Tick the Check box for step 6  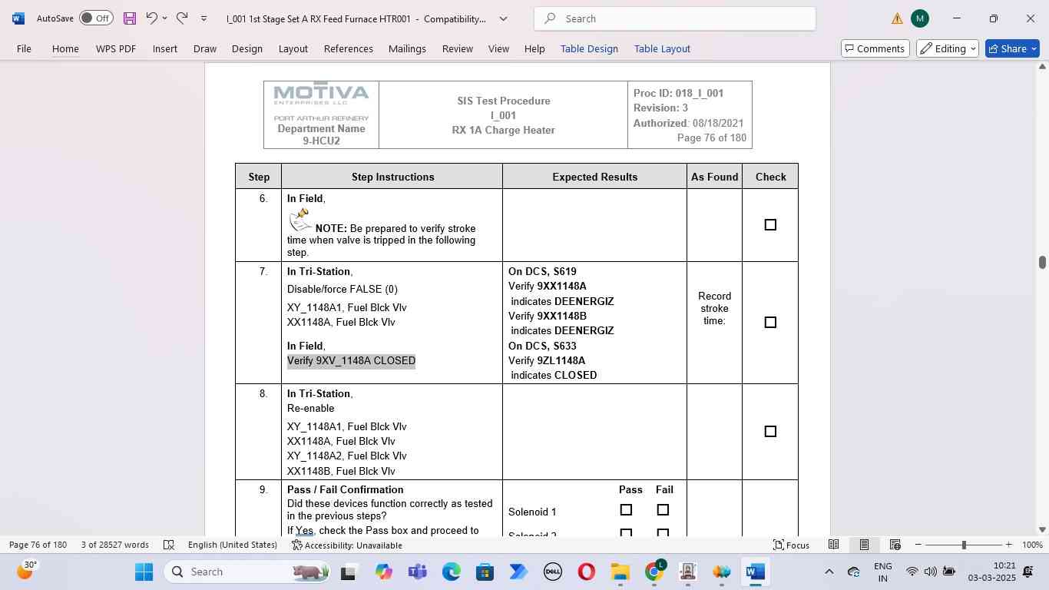point(770,225)
